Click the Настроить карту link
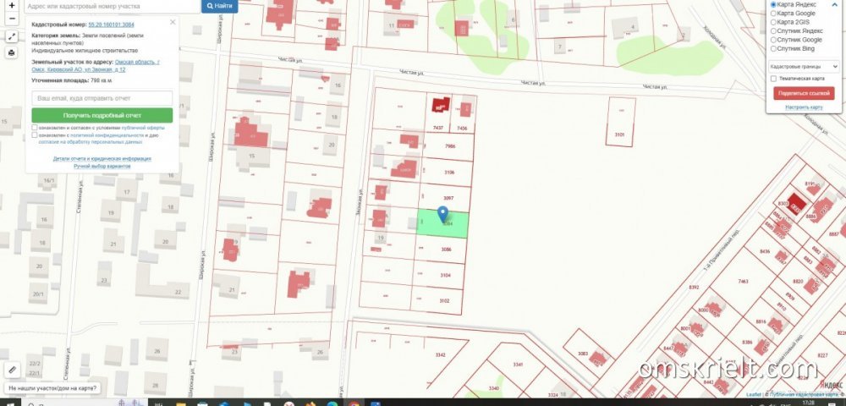 tap(803, 107)
